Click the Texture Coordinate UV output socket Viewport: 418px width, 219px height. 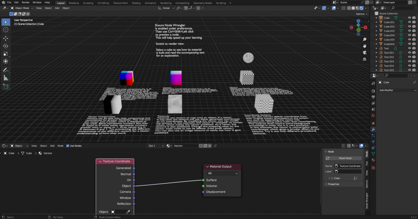(x=134, y=180)
